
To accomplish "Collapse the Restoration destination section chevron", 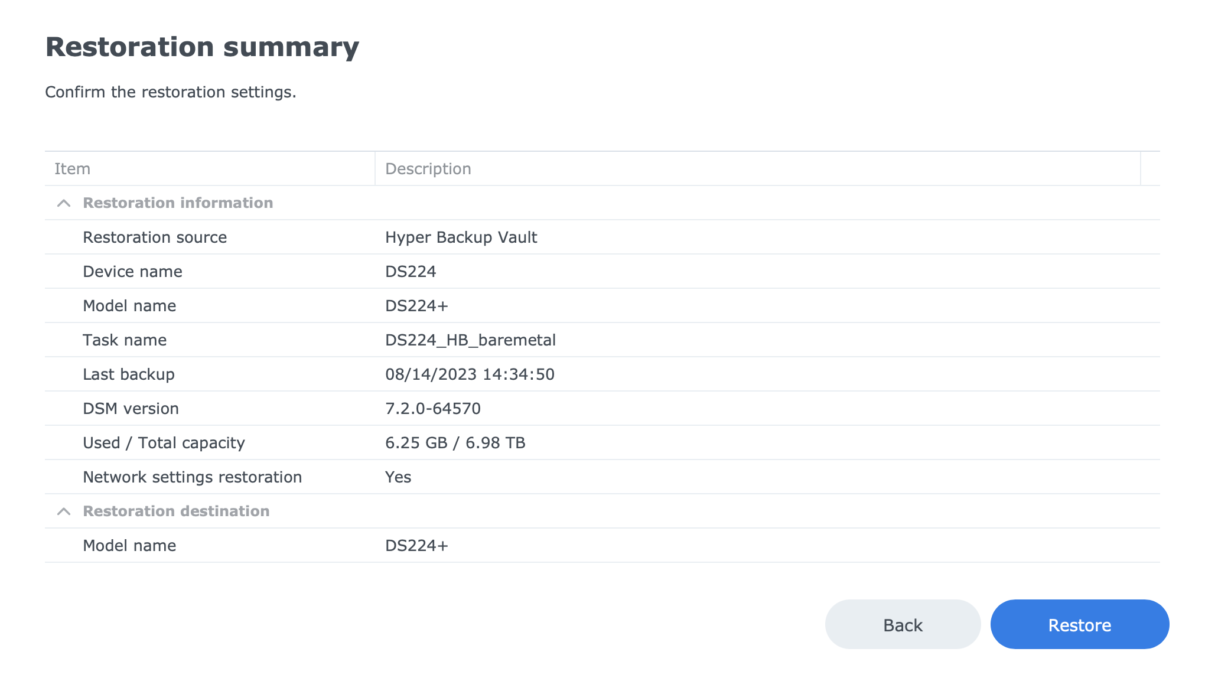I will 64,511.
